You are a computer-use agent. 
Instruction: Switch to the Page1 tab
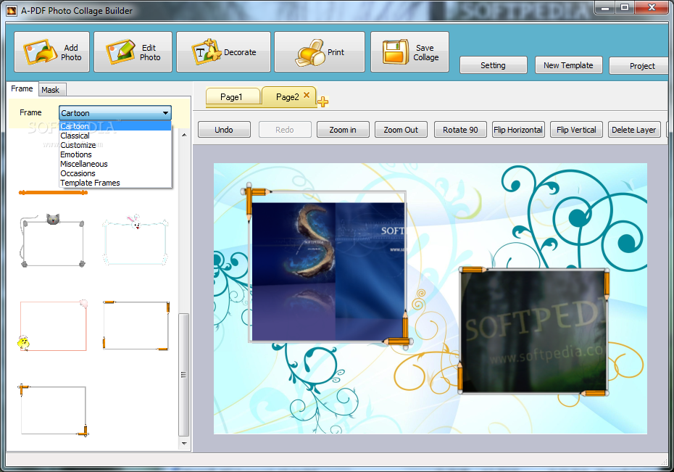tap(232, 97)
